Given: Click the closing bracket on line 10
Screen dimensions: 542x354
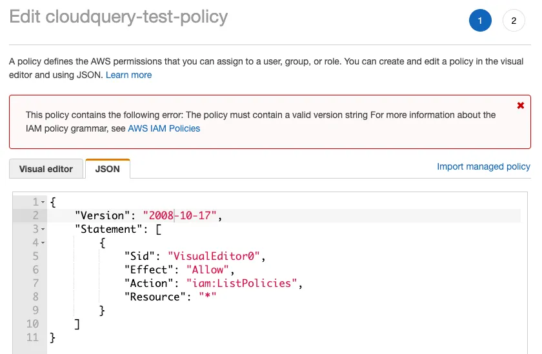Looking at the screenshot, I should point(77,324).
